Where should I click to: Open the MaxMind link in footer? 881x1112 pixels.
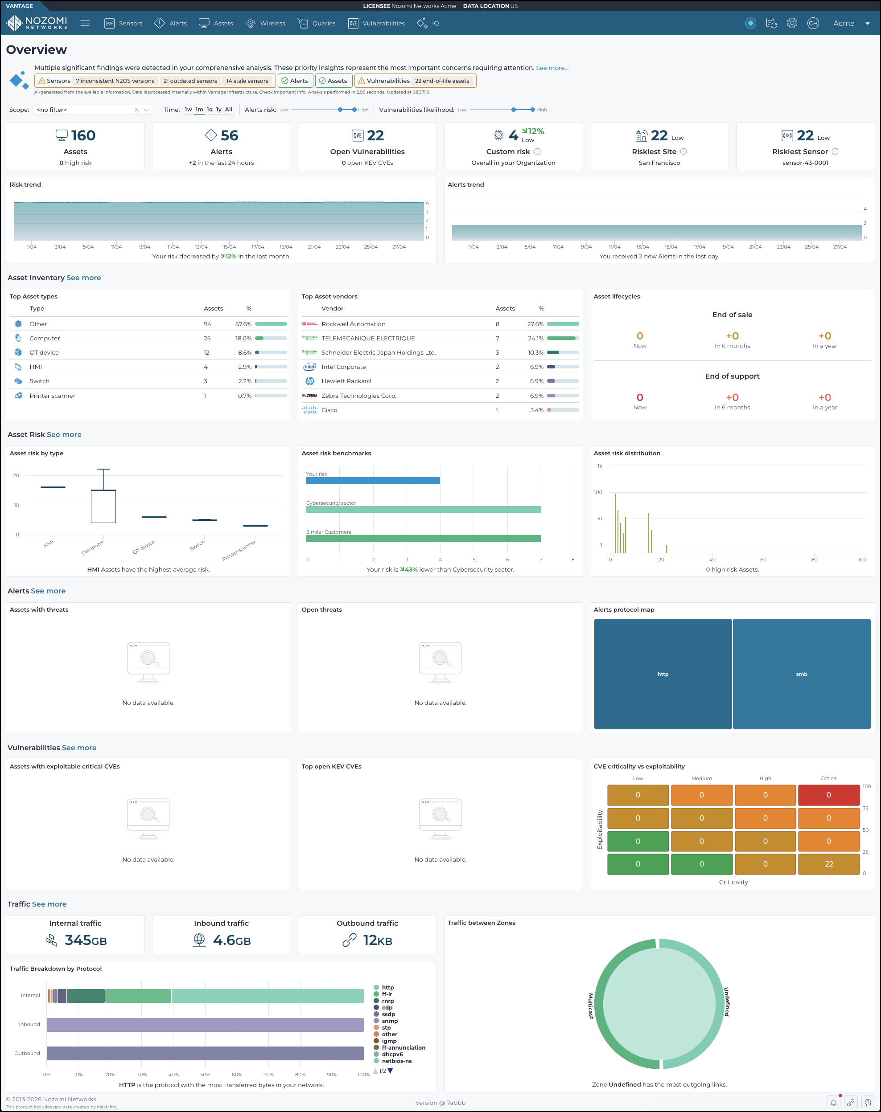(x=106, y=1107)
